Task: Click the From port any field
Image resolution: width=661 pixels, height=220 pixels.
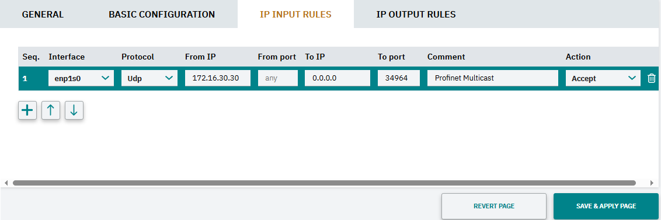Action: click(278, 78)
